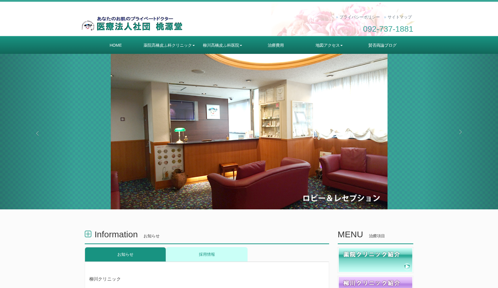Screen dimensions: 498x288
Task: Click the circular play arrow on 薬院クリニック紹介 banner
Action: click(x=407, y=266)
